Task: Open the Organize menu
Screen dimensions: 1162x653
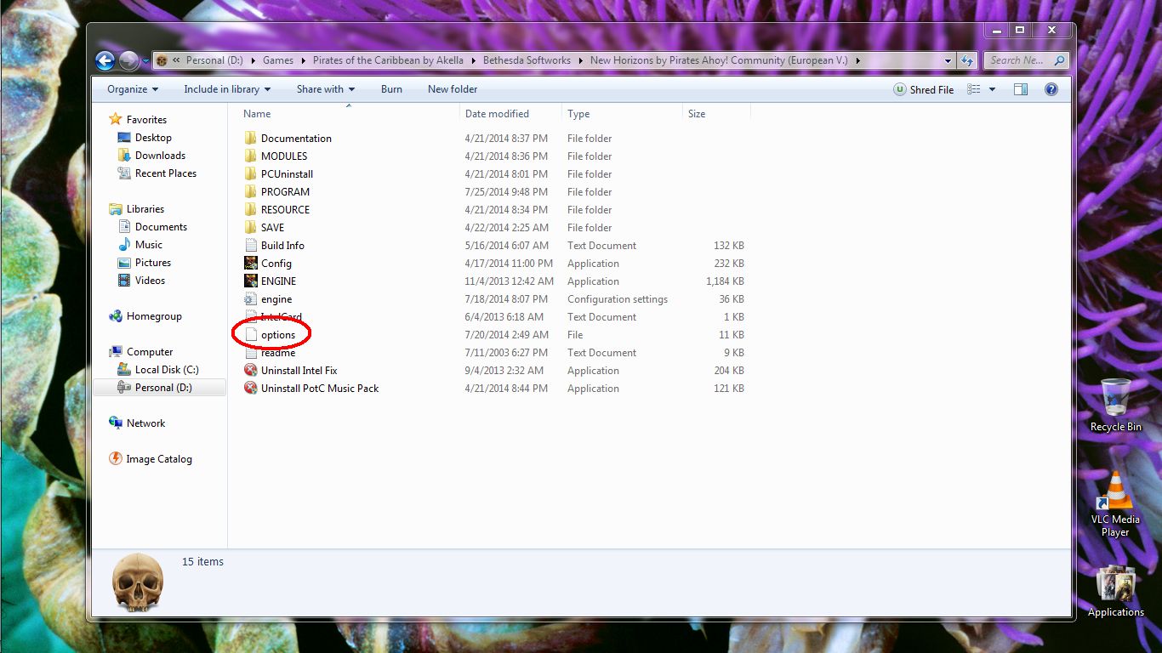Action: [133, 89]
